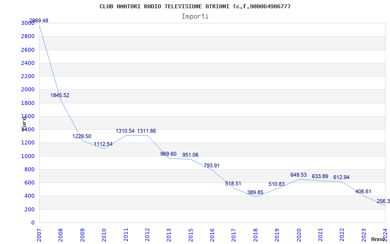Select the data label 1310.54
Image resolution: width=390 pixels, height=244 pixels.
125,131
